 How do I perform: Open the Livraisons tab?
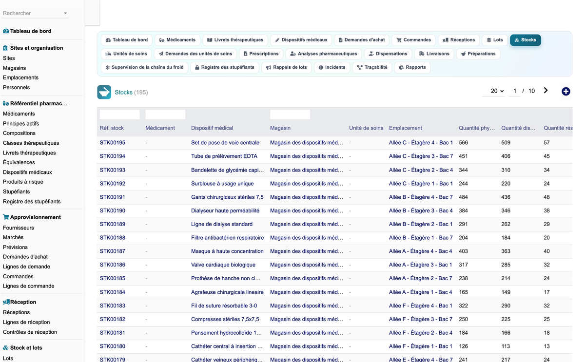coord(434,54)
